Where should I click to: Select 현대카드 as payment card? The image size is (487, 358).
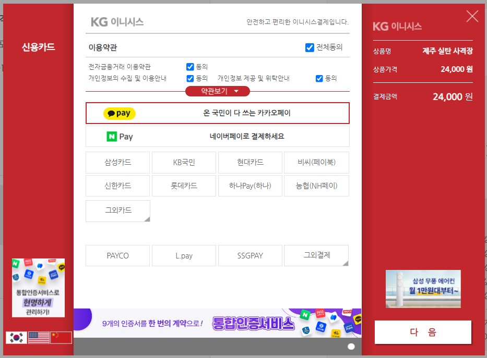tap(250, 162)
